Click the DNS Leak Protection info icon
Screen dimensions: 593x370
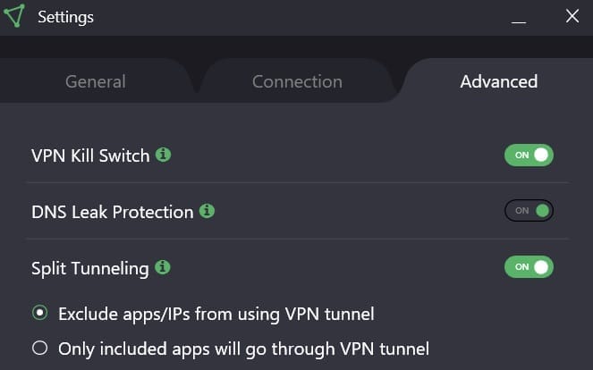207,211
